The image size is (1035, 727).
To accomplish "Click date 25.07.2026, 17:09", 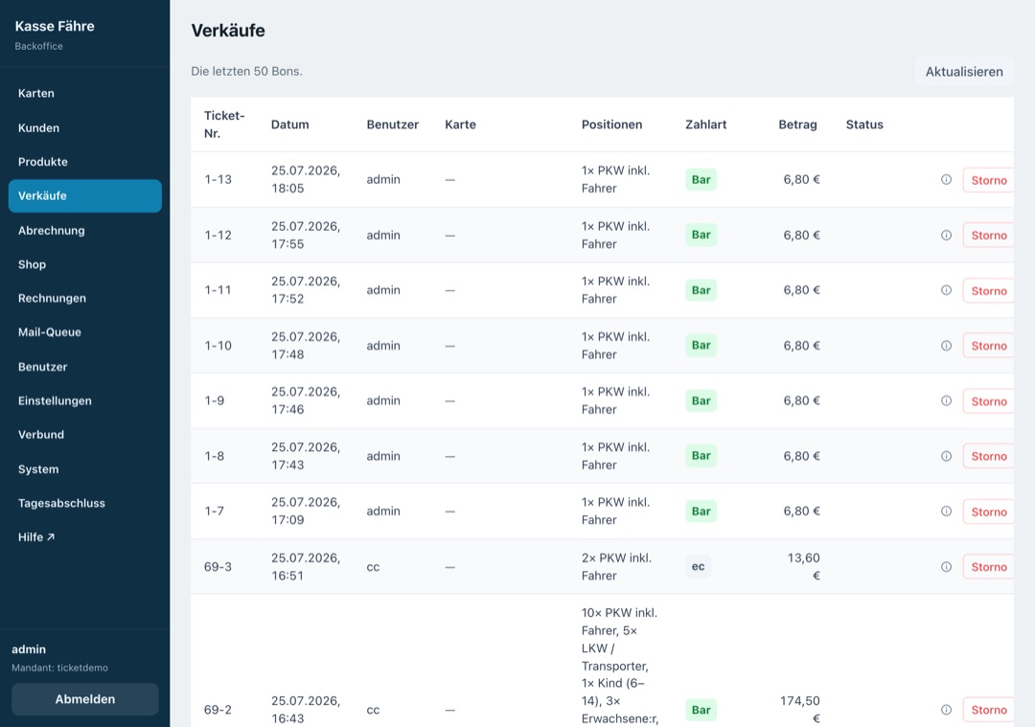I will tap(306, 511).
